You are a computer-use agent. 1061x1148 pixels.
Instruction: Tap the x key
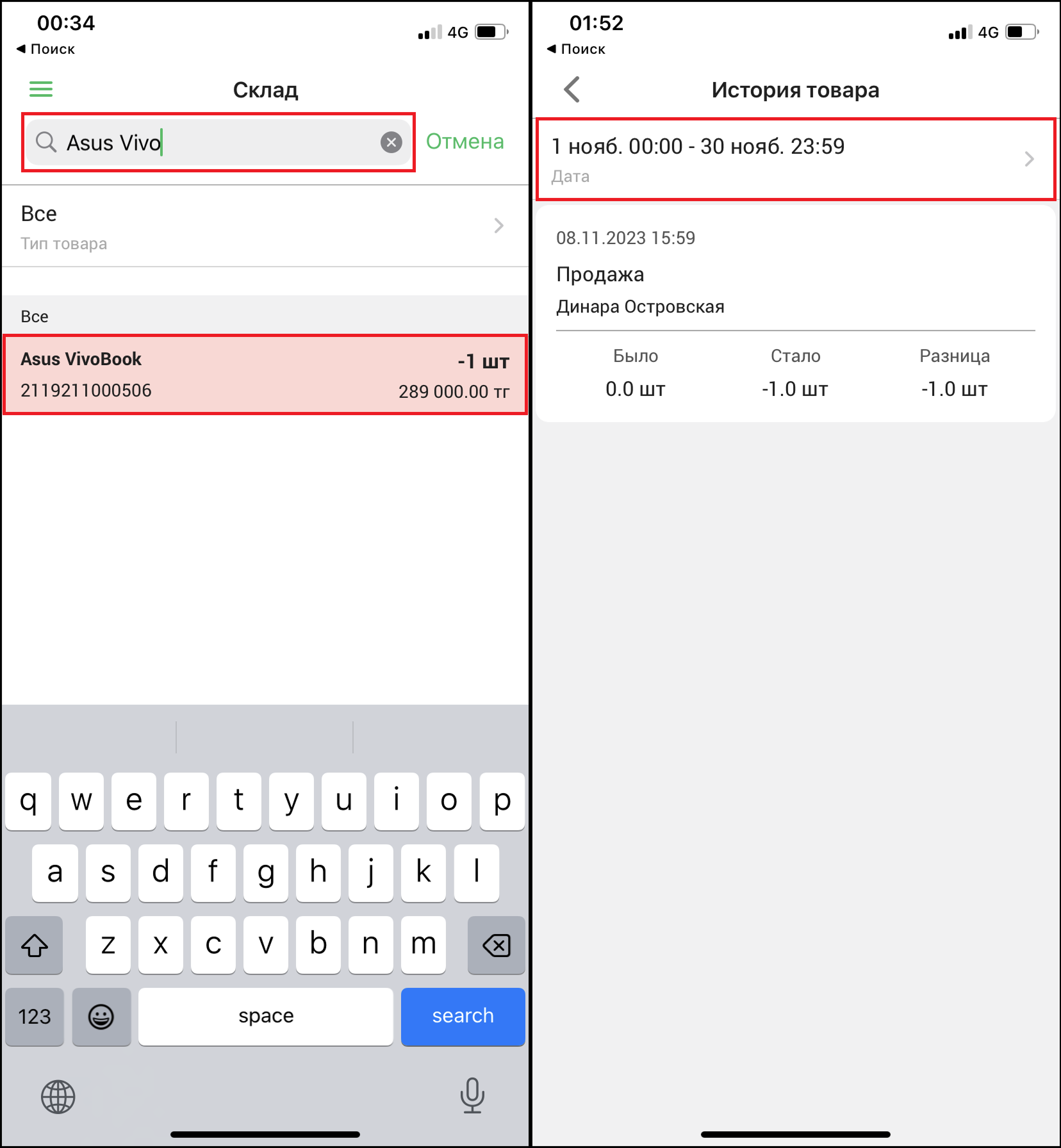click(x=160, y=945)
